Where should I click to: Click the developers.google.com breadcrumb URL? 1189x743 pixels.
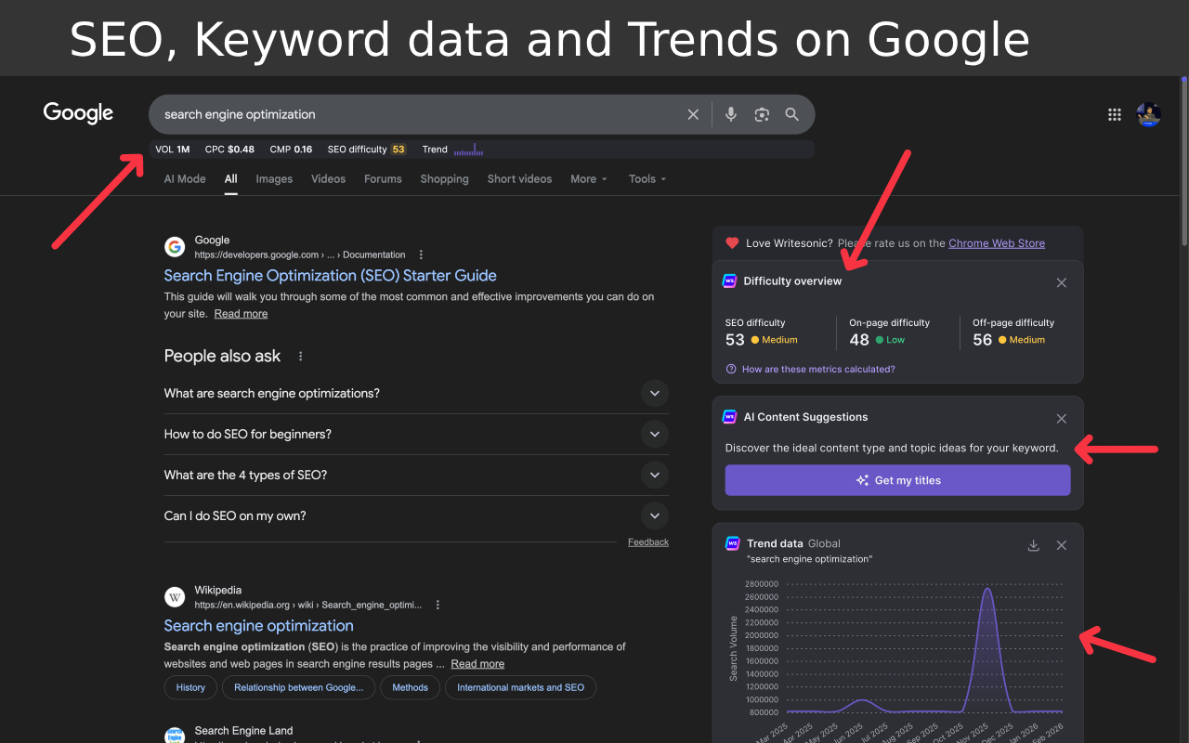pyautogui.click(x=300, y=254)
